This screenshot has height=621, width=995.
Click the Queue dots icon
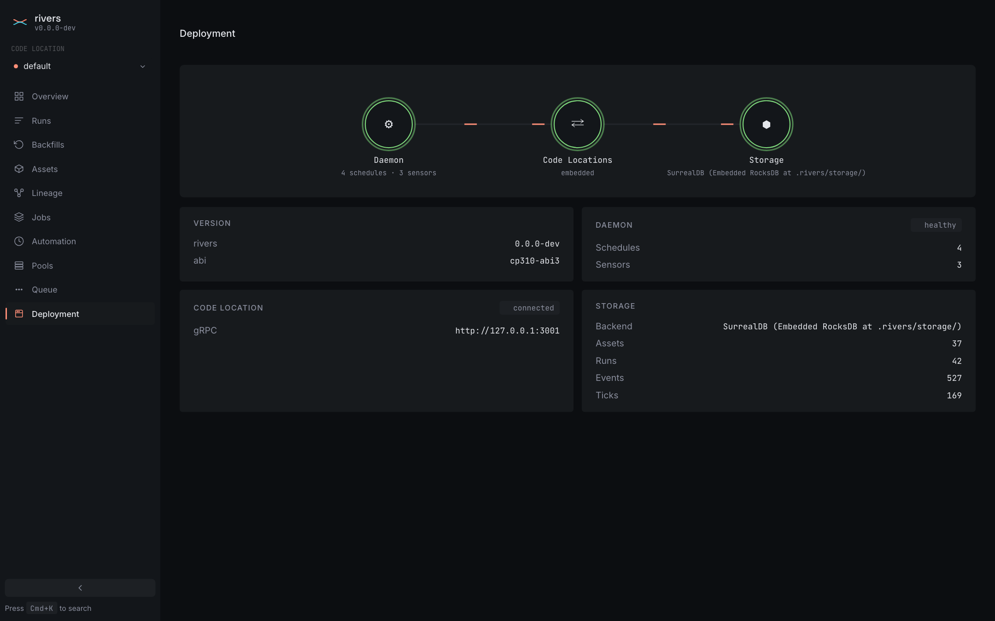pyautogui.click(x=19, y=289)
